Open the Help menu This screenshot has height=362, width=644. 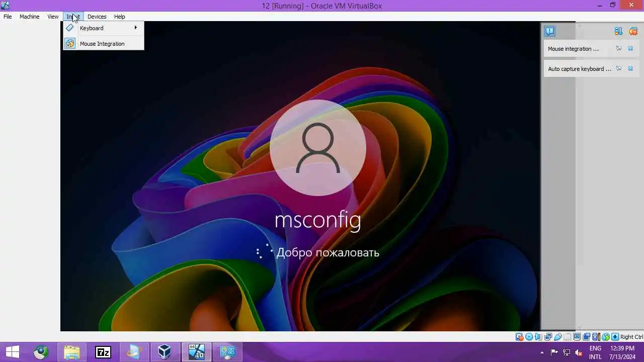tap(119, 17)
